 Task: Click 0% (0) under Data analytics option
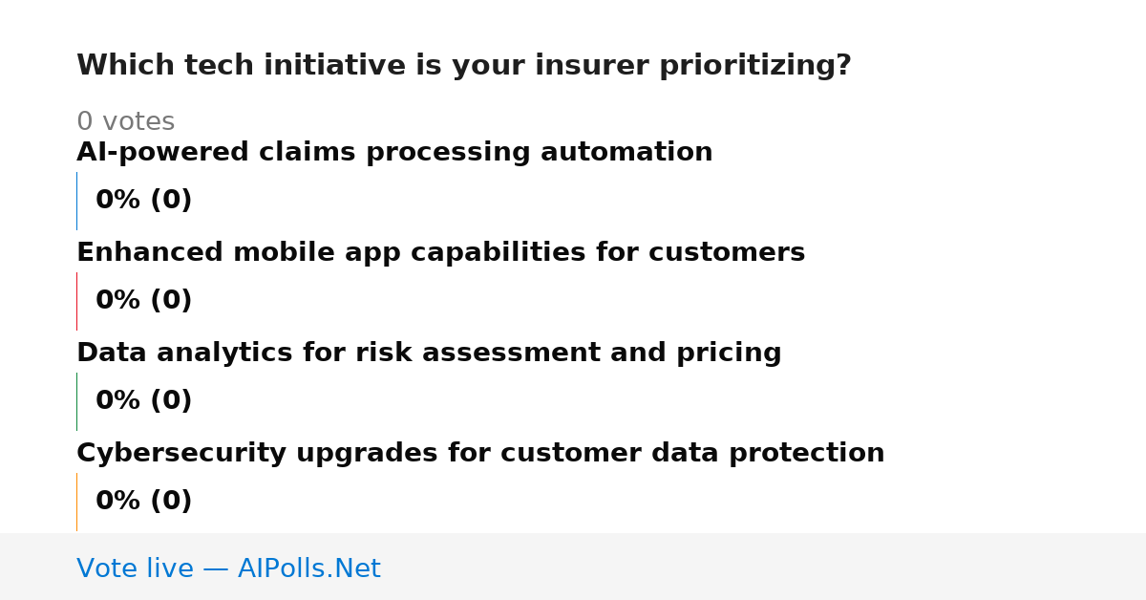click(143, 401)
